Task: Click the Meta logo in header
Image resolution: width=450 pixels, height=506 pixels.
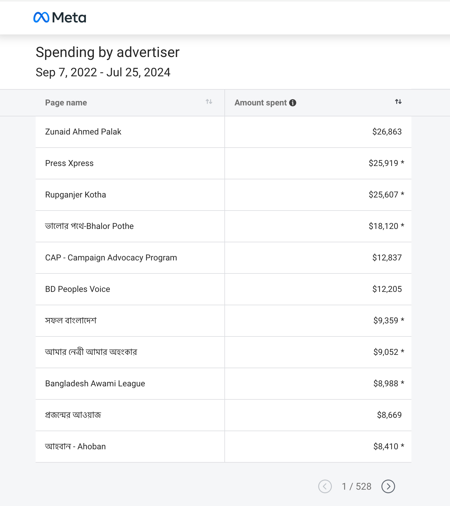Action: 60,18
